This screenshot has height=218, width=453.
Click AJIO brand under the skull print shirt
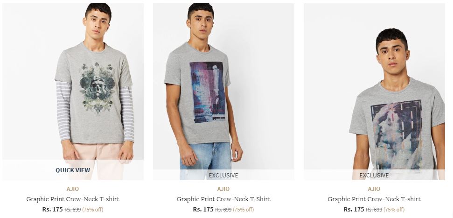click(x=73, y=189)
